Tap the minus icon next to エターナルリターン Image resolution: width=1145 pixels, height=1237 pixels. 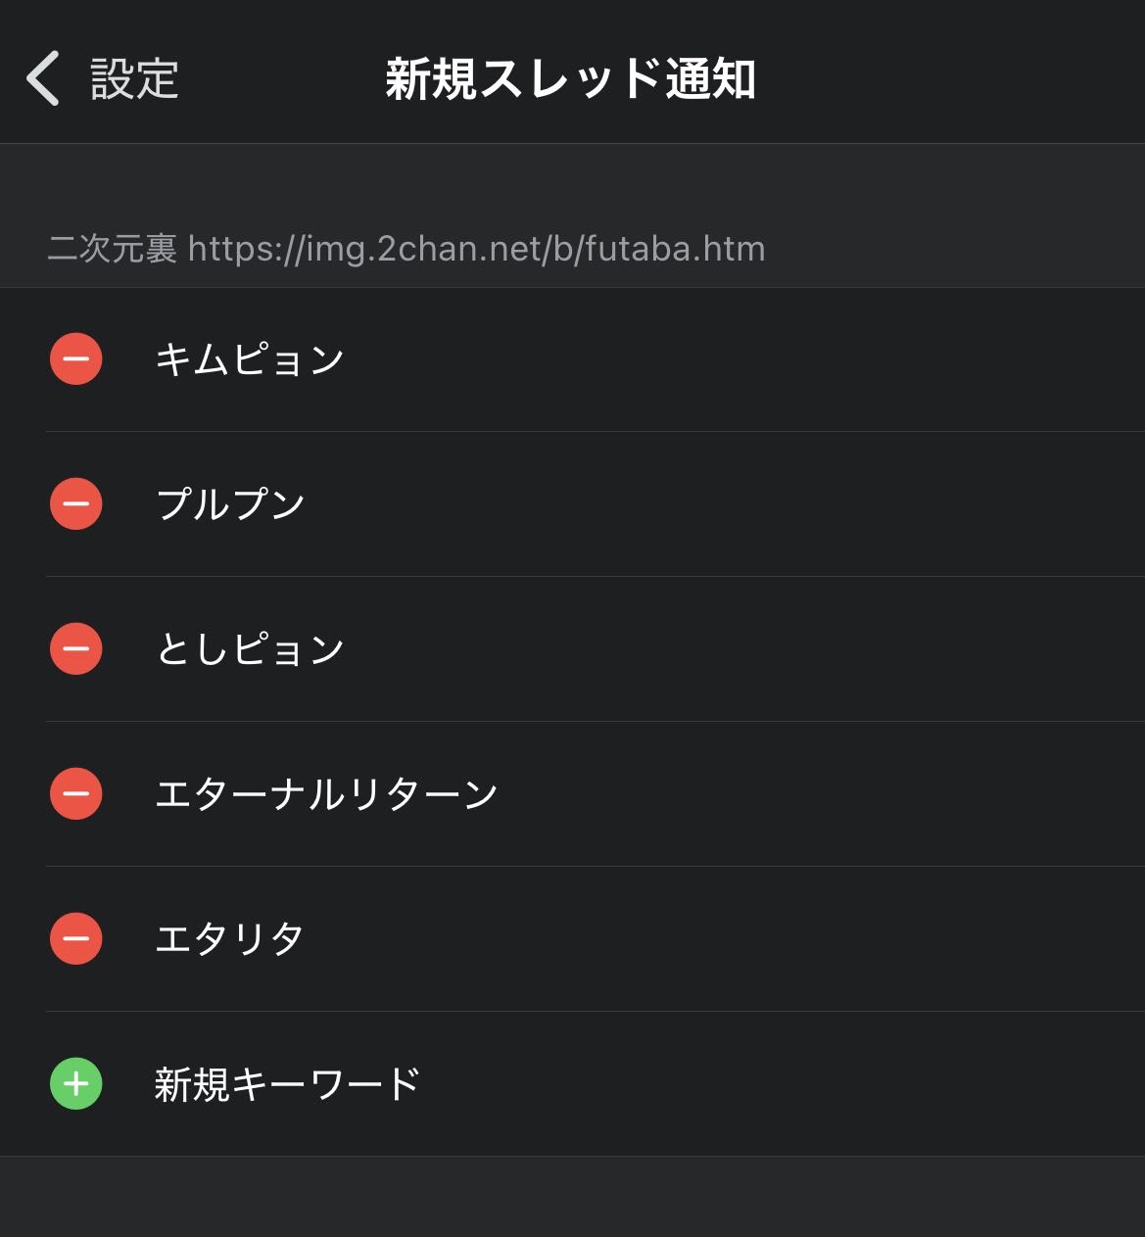(x=76, y=794)
